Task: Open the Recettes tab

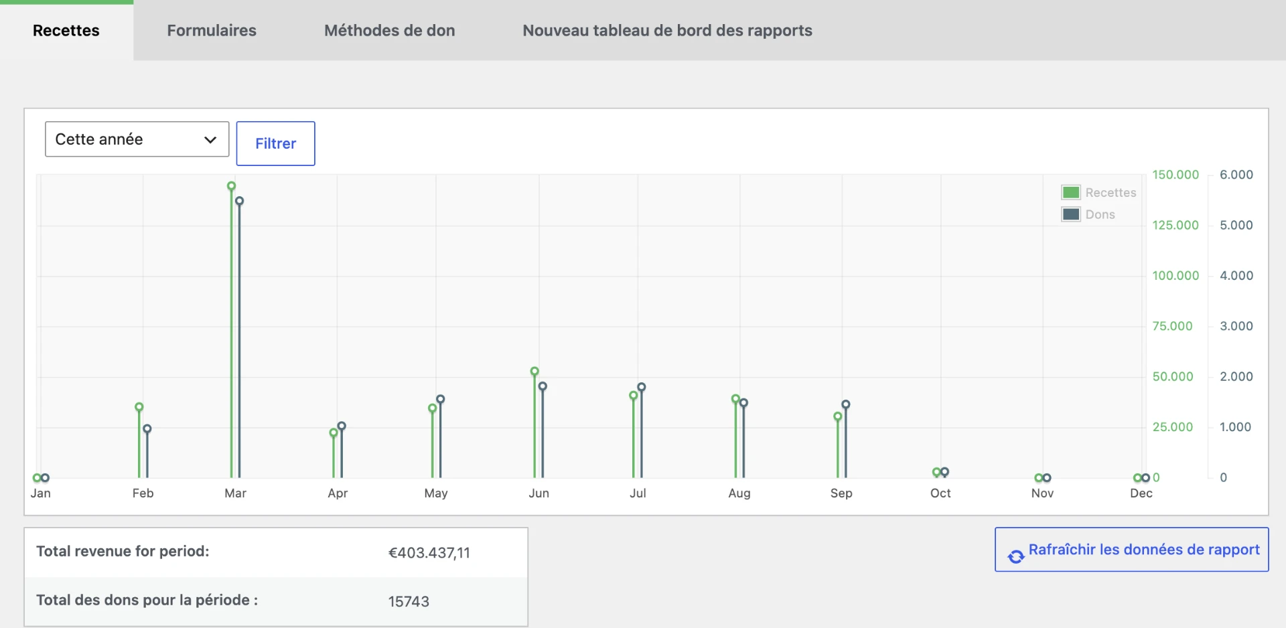Action: point(66,31)
